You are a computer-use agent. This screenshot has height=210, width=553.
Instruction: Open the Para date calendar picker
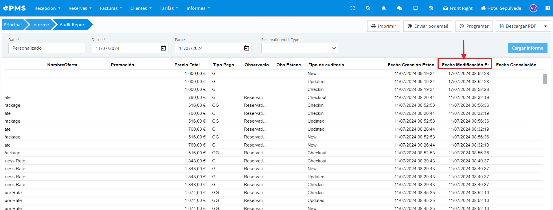click(247, 48)
